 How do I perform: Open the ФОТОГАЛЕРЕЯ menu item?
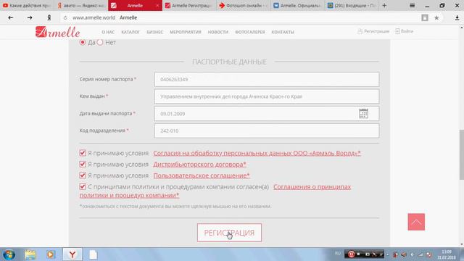(250, 32)
